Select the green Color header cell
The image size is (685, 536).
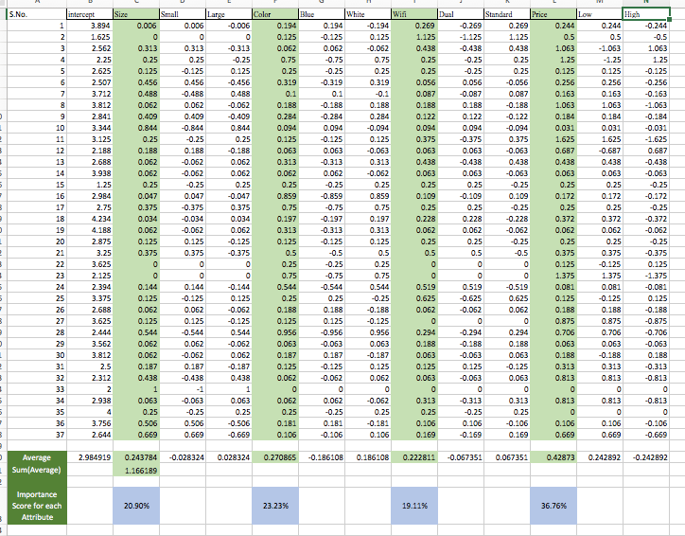(275, 14)
